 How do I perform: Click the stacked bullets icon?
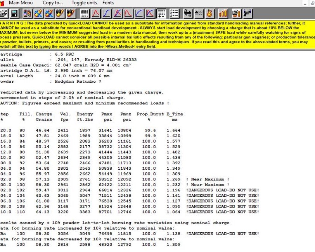(199, 14)
